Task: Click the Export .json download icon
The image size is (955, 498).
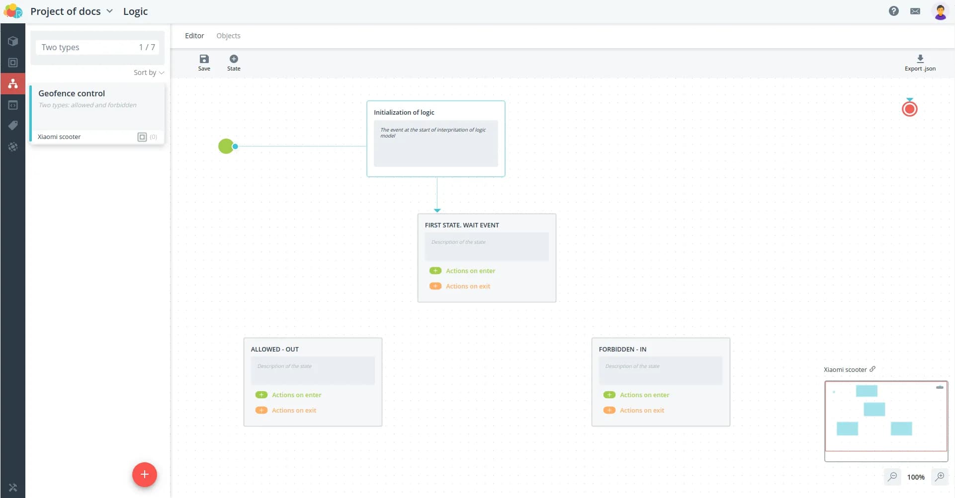Action: click(x=920, y=59)
